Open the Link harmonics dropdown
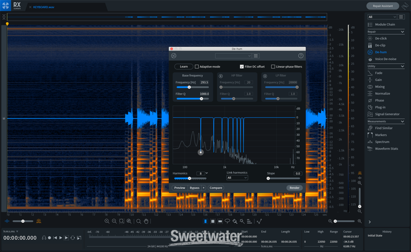The width and height of the screenshot is (411, 252). [x=237, y=178]
